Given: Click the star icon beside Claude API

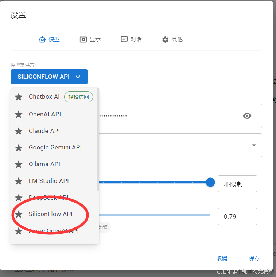Looking at the screenshot, I should 19,131.
